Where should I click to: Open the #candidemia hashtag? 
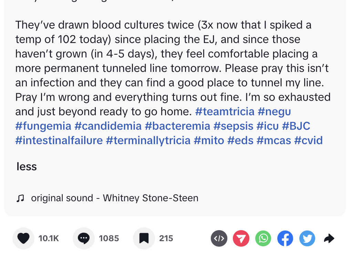(108, 126)
